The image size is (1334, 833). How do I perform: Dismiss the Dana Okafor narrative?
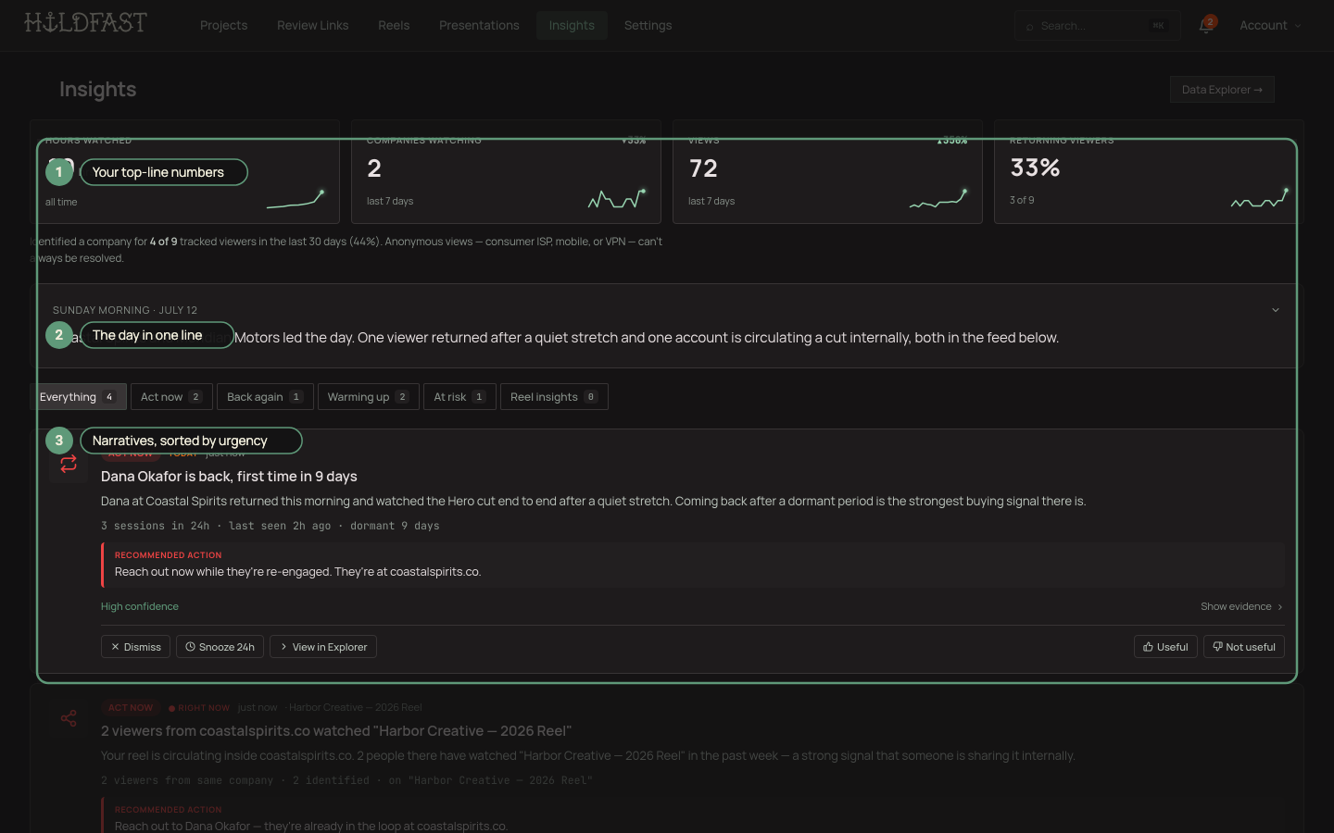[135, 647]
